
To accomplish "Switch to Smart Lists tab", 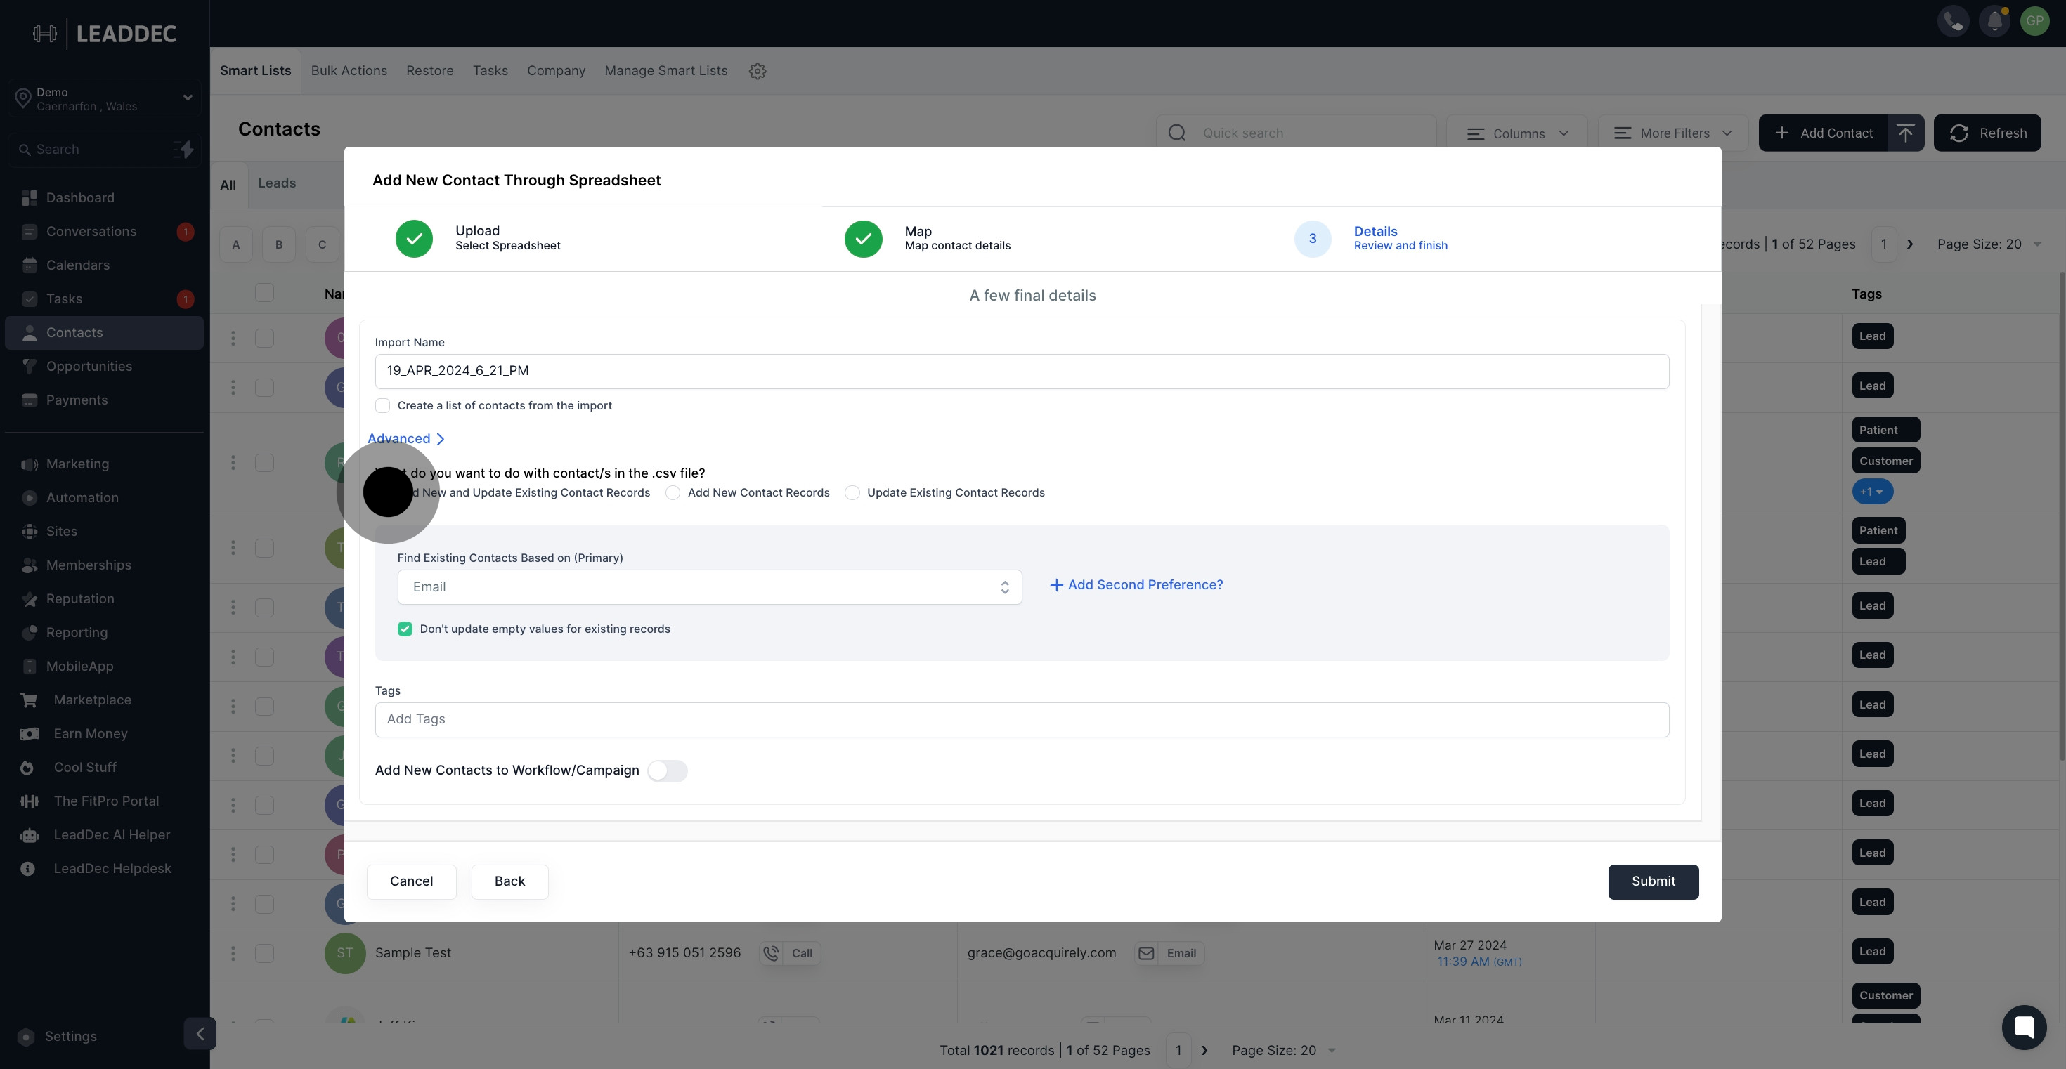I will pos(255,70).
